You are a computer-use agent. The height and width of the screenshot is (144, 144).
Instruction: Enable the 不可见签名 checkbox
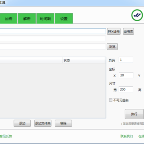click(x=110, y=100)
